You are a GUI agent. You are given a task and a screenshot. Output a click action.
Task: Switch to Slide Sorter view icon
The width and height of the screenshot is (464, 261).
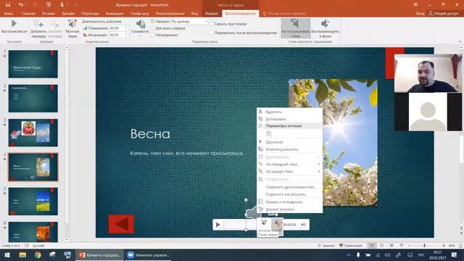pos(382,246)
